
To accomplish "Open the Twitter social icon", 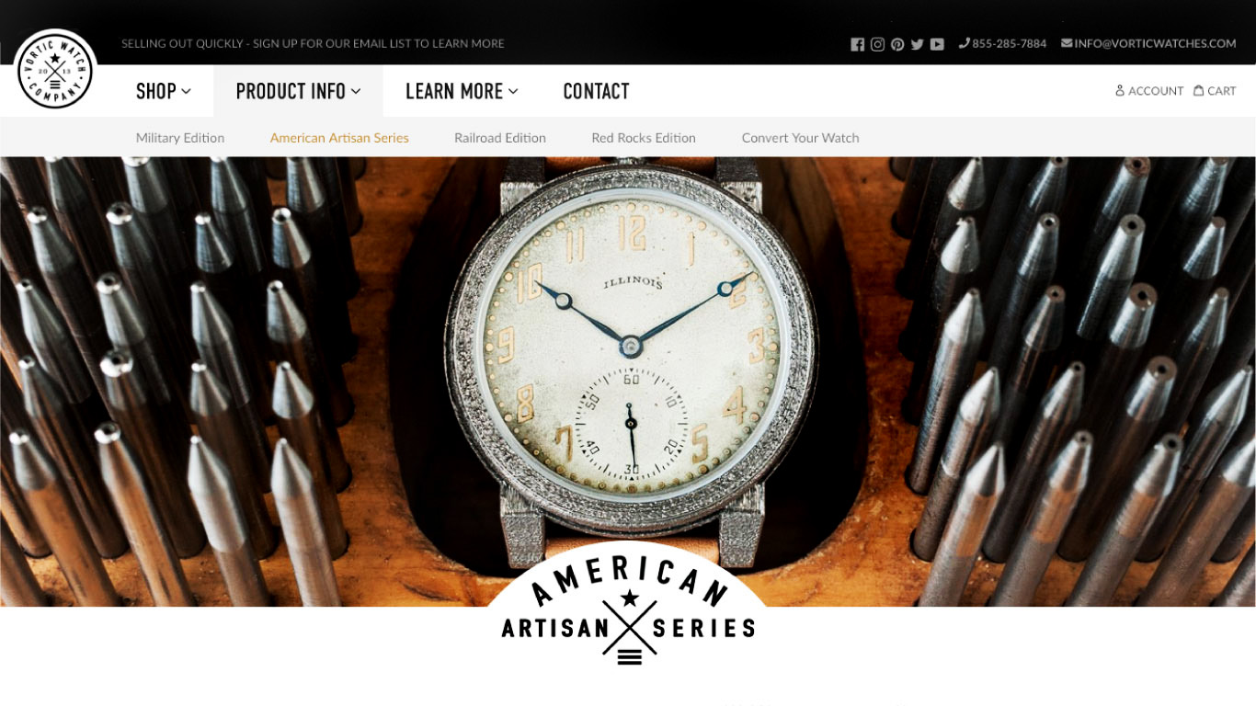I will [917, 44].
